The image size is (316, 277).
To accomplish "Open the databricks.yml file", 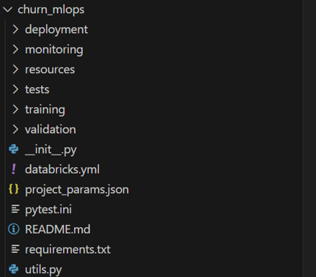I will coord(62,169).
